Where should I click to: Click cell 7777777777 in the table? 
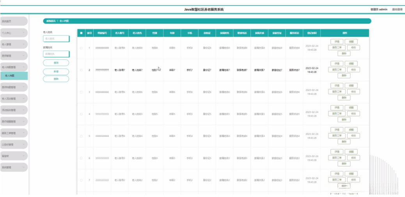[102, 70]
